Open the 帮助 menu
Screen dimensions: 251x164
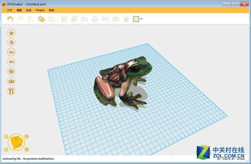(51, 10)
